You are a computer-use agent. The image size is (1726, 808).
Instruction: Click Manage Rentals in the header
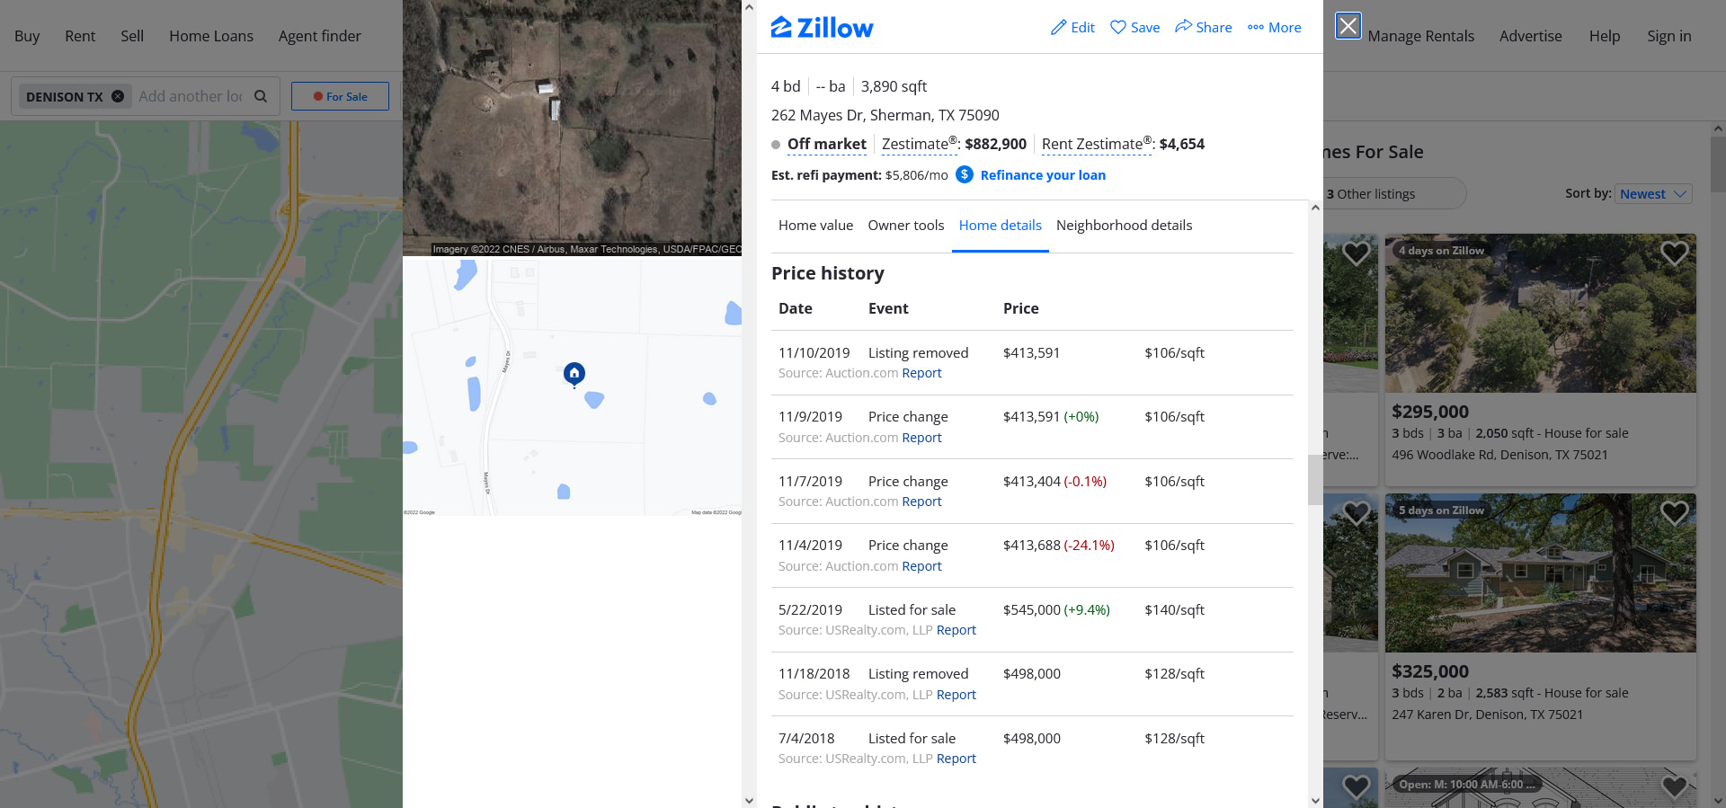click(x=1421, y=36)
